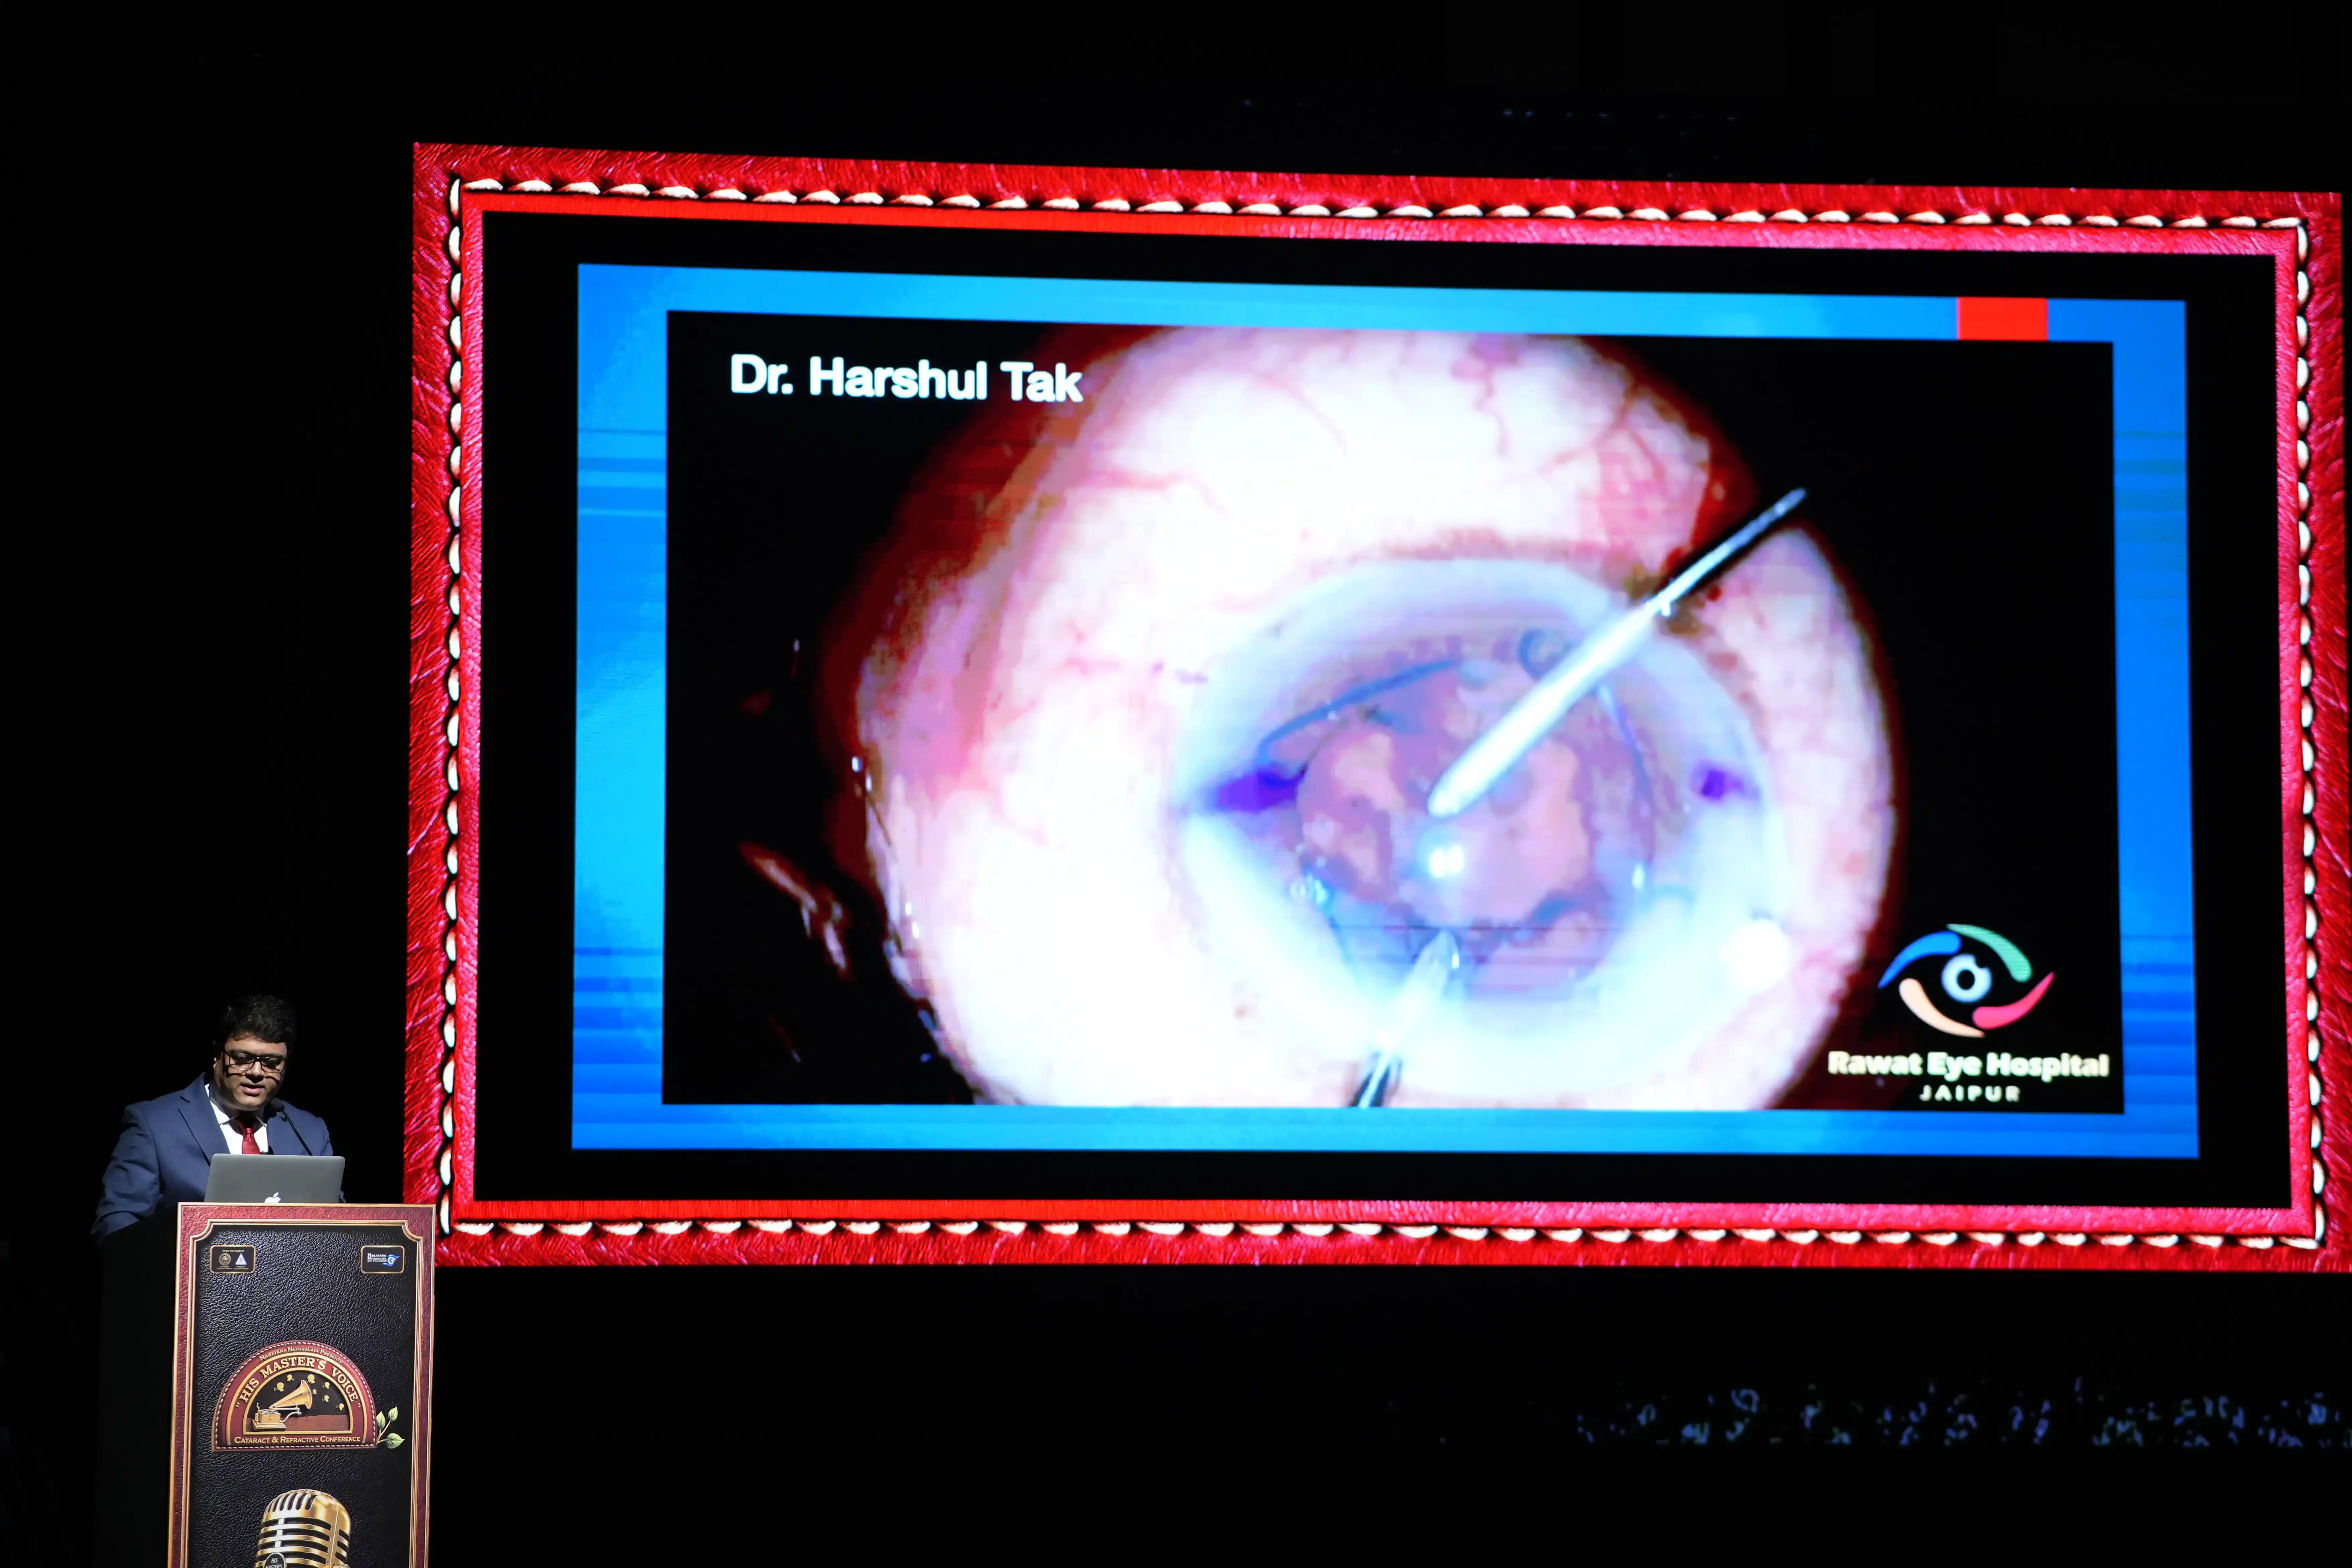Click the red rectangle on slide's blue header
The width and height of the screenshot is (2352, 1568).
(2002, 319)
